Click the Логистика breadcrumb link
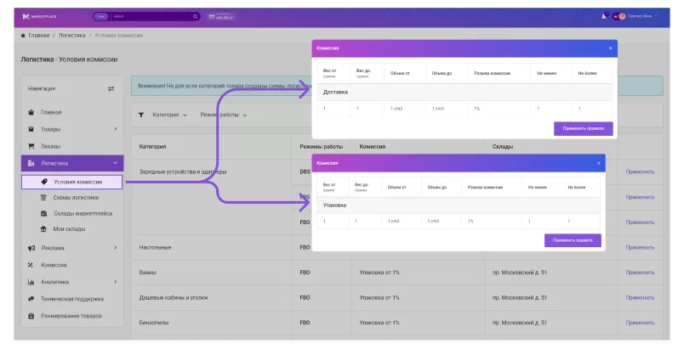The width and height of the screenshot is (684, 349). tap(72, 36)
